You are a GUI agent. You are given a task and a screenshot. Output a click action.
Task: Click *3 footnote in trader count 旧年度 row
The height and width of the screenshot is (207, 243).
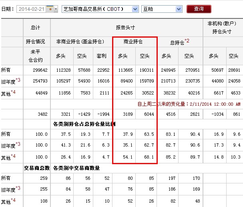coord(18,188)
